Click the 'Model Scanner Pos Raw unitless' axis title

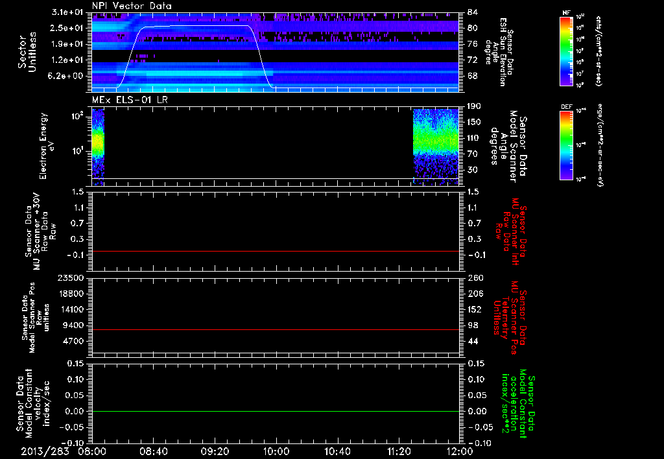pyautogui.click(x=35, y=318)
